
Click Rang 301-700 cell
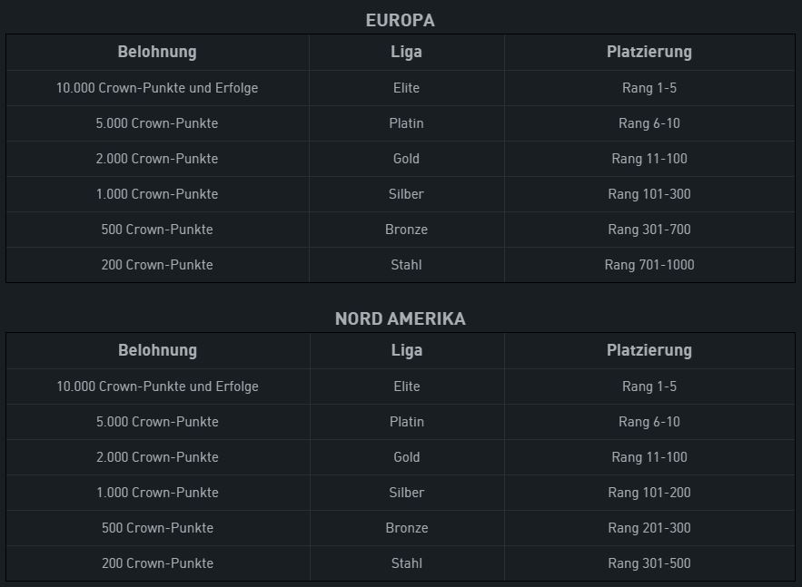click(x=649, y=230)
